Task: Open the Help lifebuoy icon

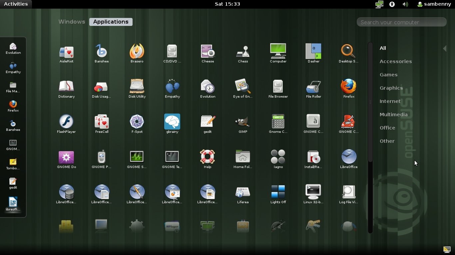Action: point(208,157)
